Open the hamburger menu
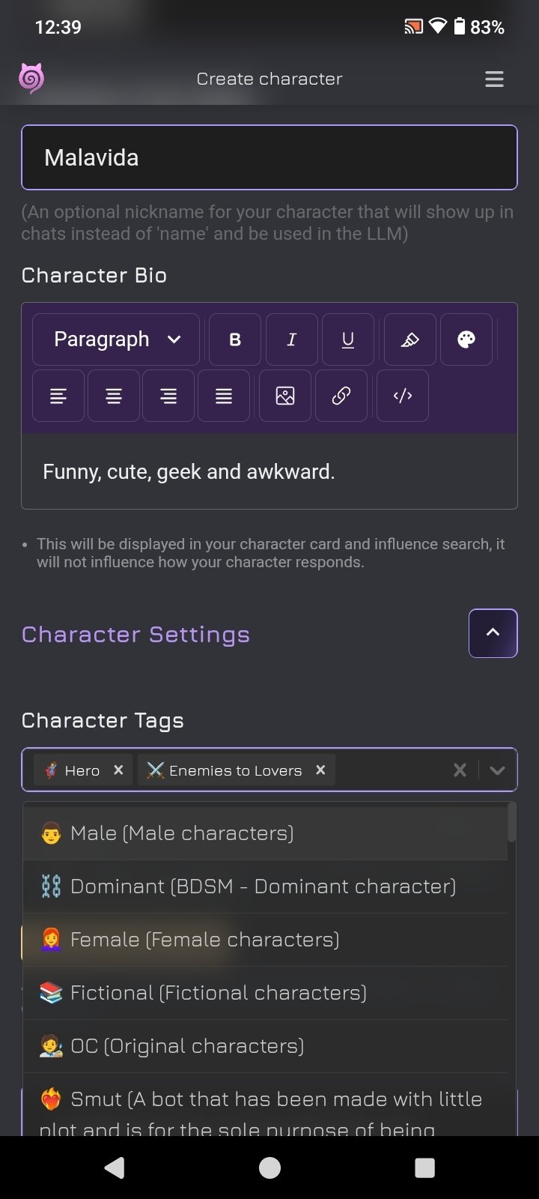Viewport: 539px width, 1199px height. 494,79
